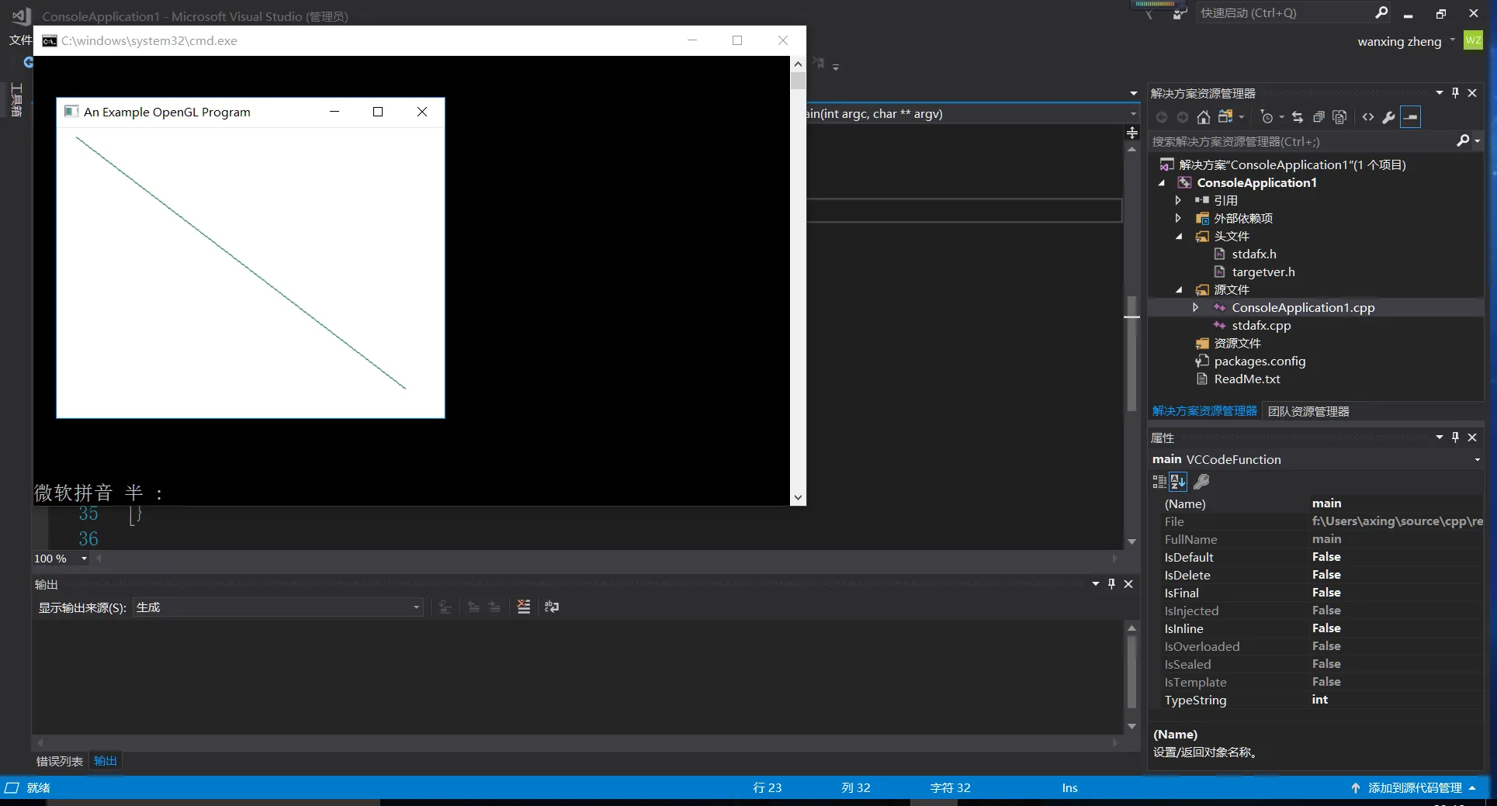Toggle preview selected items button
Screen dimensions: 1497x806
1411,117
